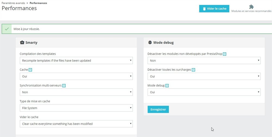
Task: Click the Mode debug panel heading
Action: coord(163,42)
